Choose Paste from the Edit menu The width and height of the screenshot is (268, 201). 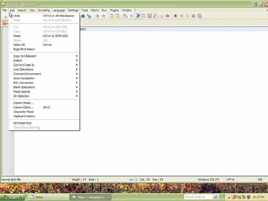click(44, 36)
